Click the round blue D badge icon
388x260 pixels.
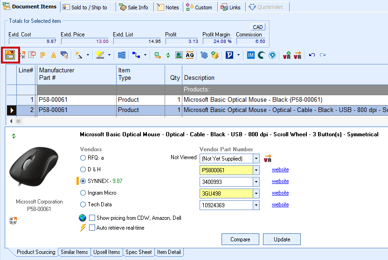272,55
